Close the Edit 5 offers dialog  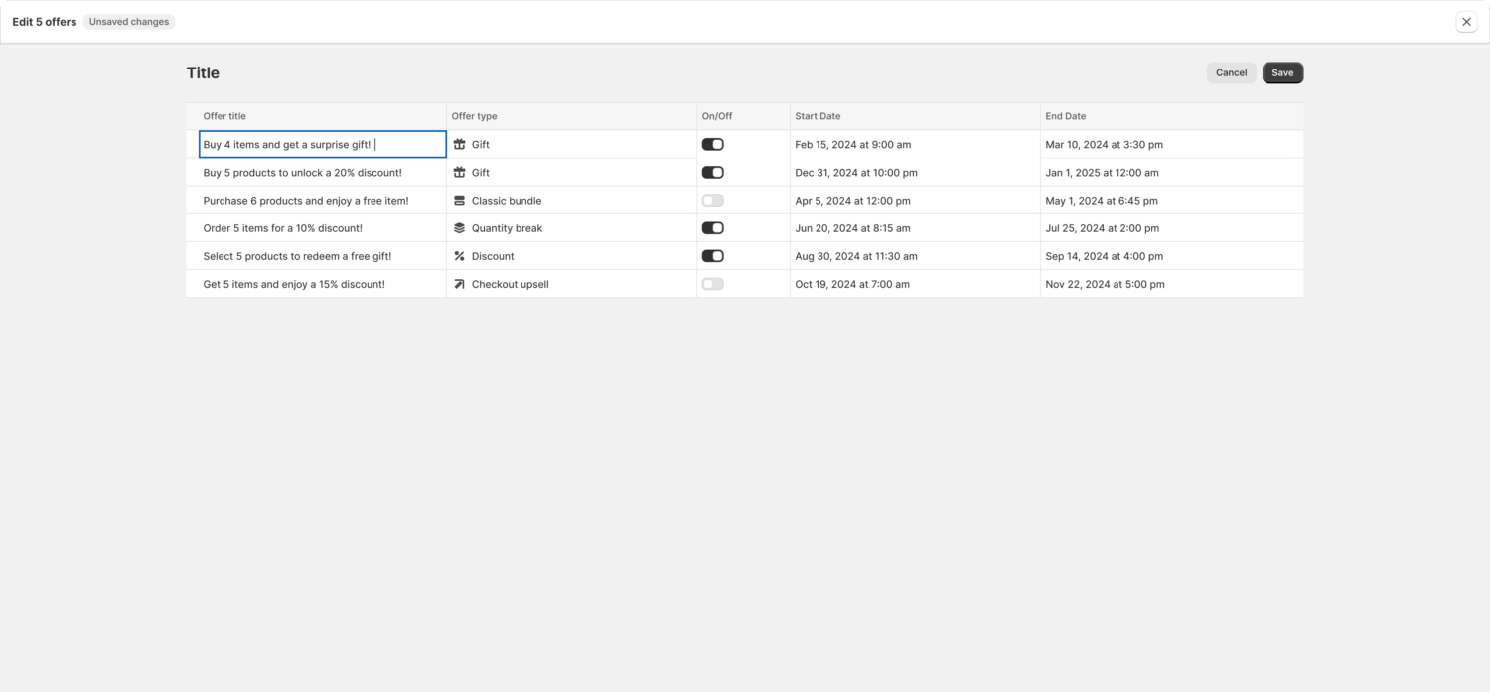click(x=1466, y=22)
